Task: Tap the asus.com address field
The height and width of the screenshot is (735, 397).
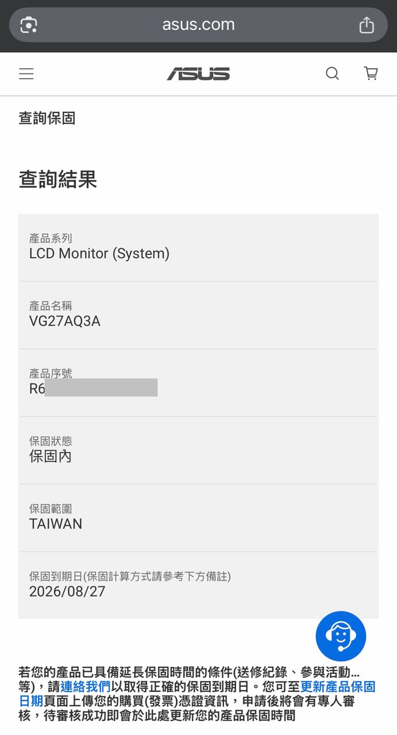Action: [198, 25]
